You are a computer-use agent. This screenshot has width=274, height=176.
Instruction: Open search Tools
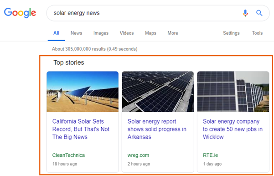tap(257, 33)
